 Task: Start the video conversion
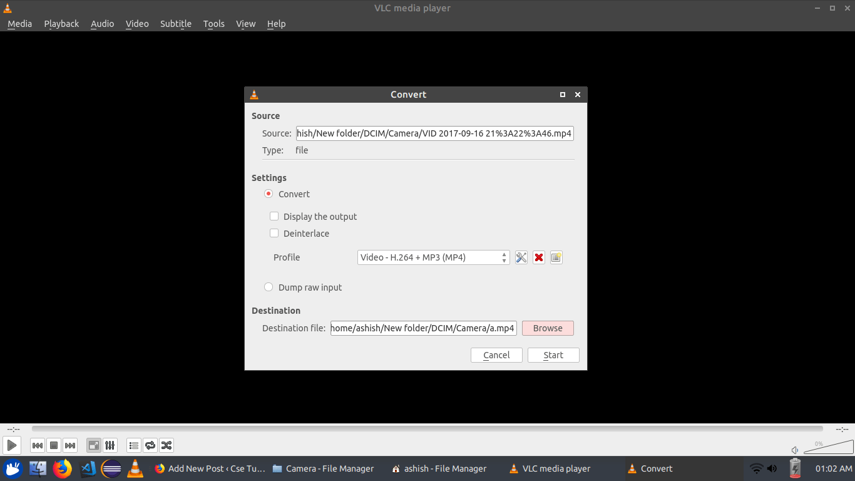tap(553, 354)
